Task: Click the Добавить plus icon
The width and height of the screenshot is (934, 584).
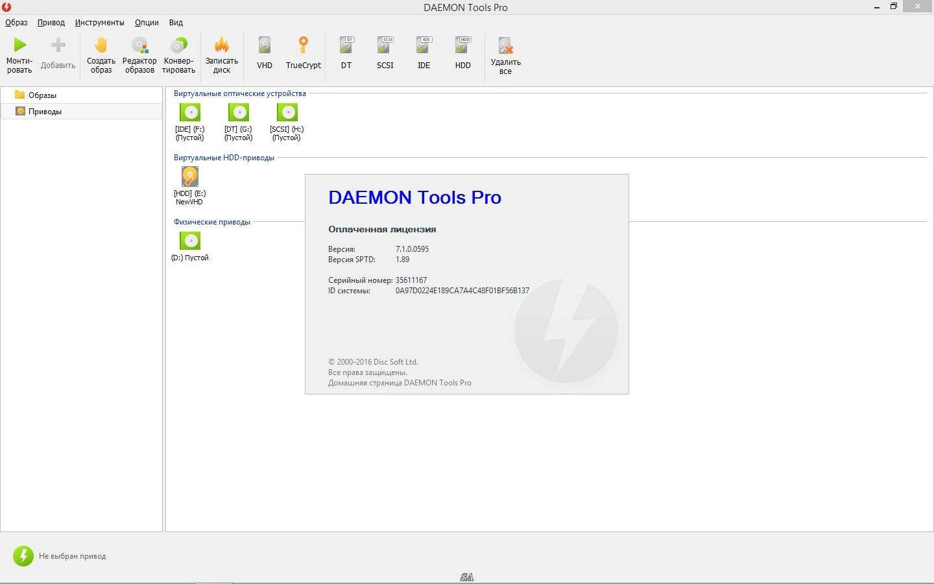Action: [x=58, y=45]
